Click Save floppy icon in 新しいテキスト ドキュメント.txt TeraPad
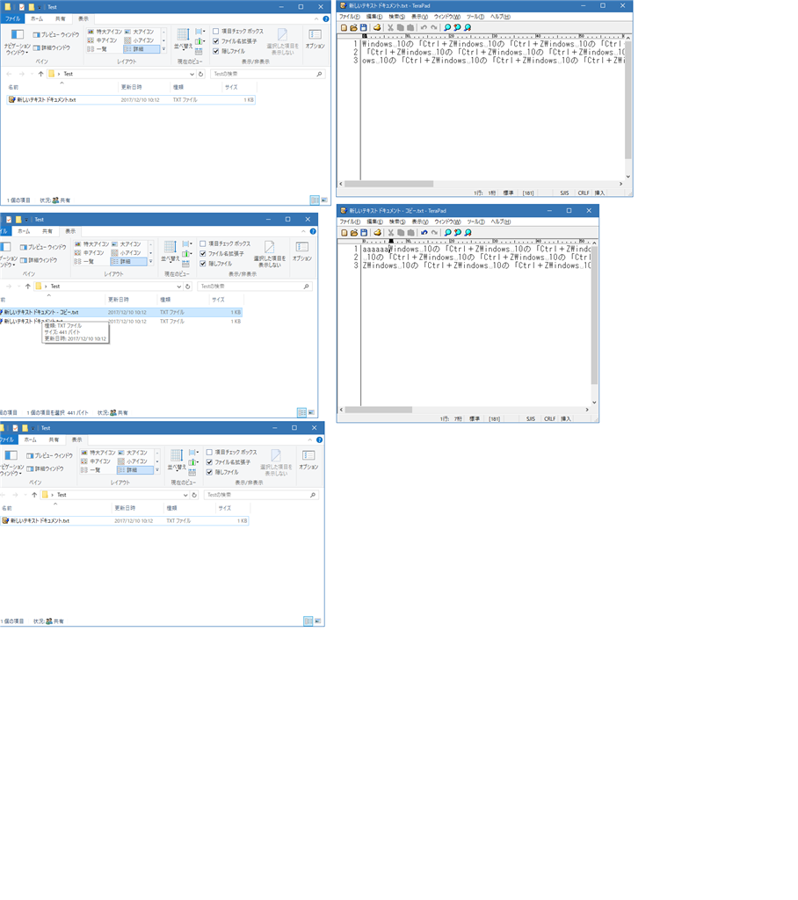 pyautogui.click(x=363, y=27)
